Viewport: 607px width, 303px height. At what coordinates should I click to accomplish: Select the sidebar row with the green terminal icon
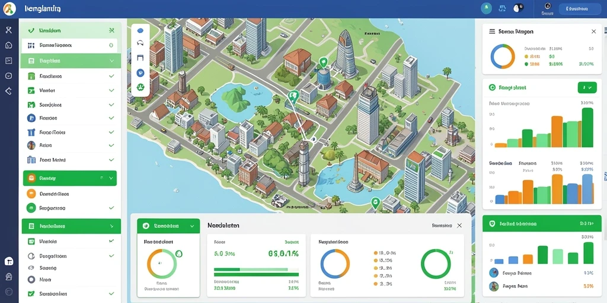click(x=71, y=91)
